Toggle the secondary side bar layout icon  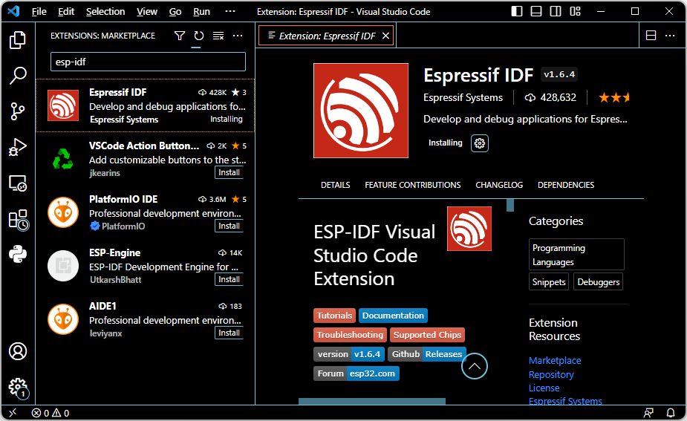click(x=555, y=11)
